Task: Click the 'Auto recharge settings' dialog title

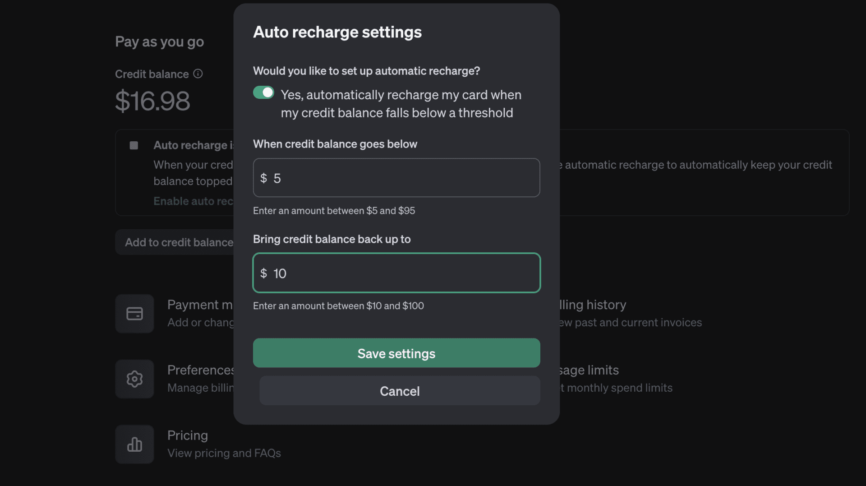Action: pyautogui.click(x=337, y=32)
